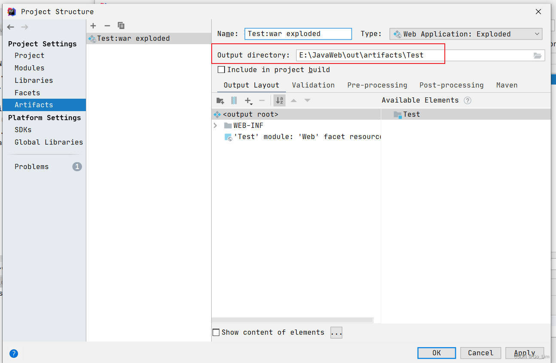Switch to the Output Layout tab
Viewport: 556px width, 363px height.
coord(251,85)
